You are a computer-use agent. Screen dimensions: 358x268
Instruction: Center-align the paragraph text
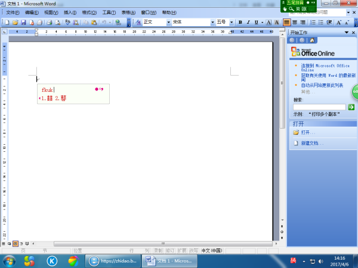click(295, 23)
